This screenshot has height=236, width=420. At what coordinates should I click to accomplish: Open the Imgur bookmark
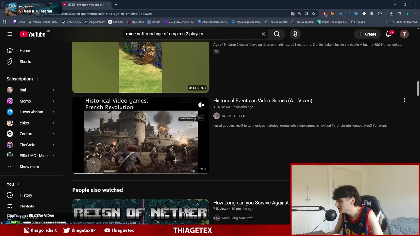click(332, 22)
